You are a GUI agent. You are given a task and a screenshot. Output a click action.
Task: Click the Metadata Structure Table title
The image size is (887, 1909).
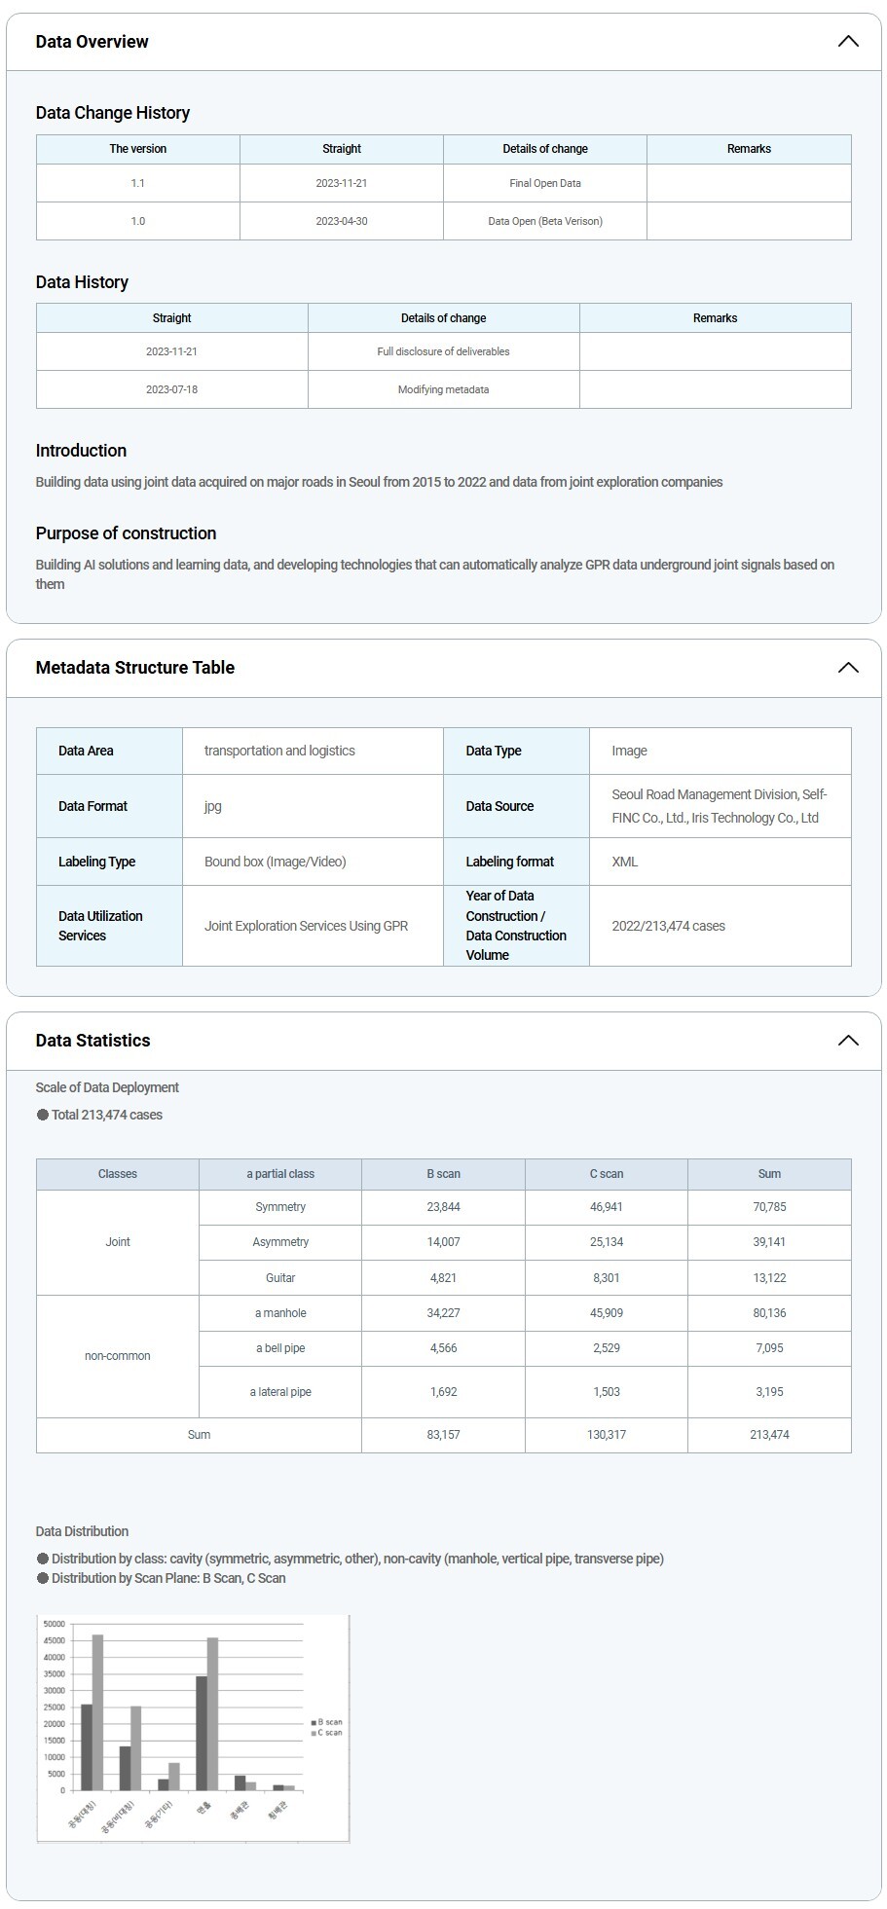(135, 668)
